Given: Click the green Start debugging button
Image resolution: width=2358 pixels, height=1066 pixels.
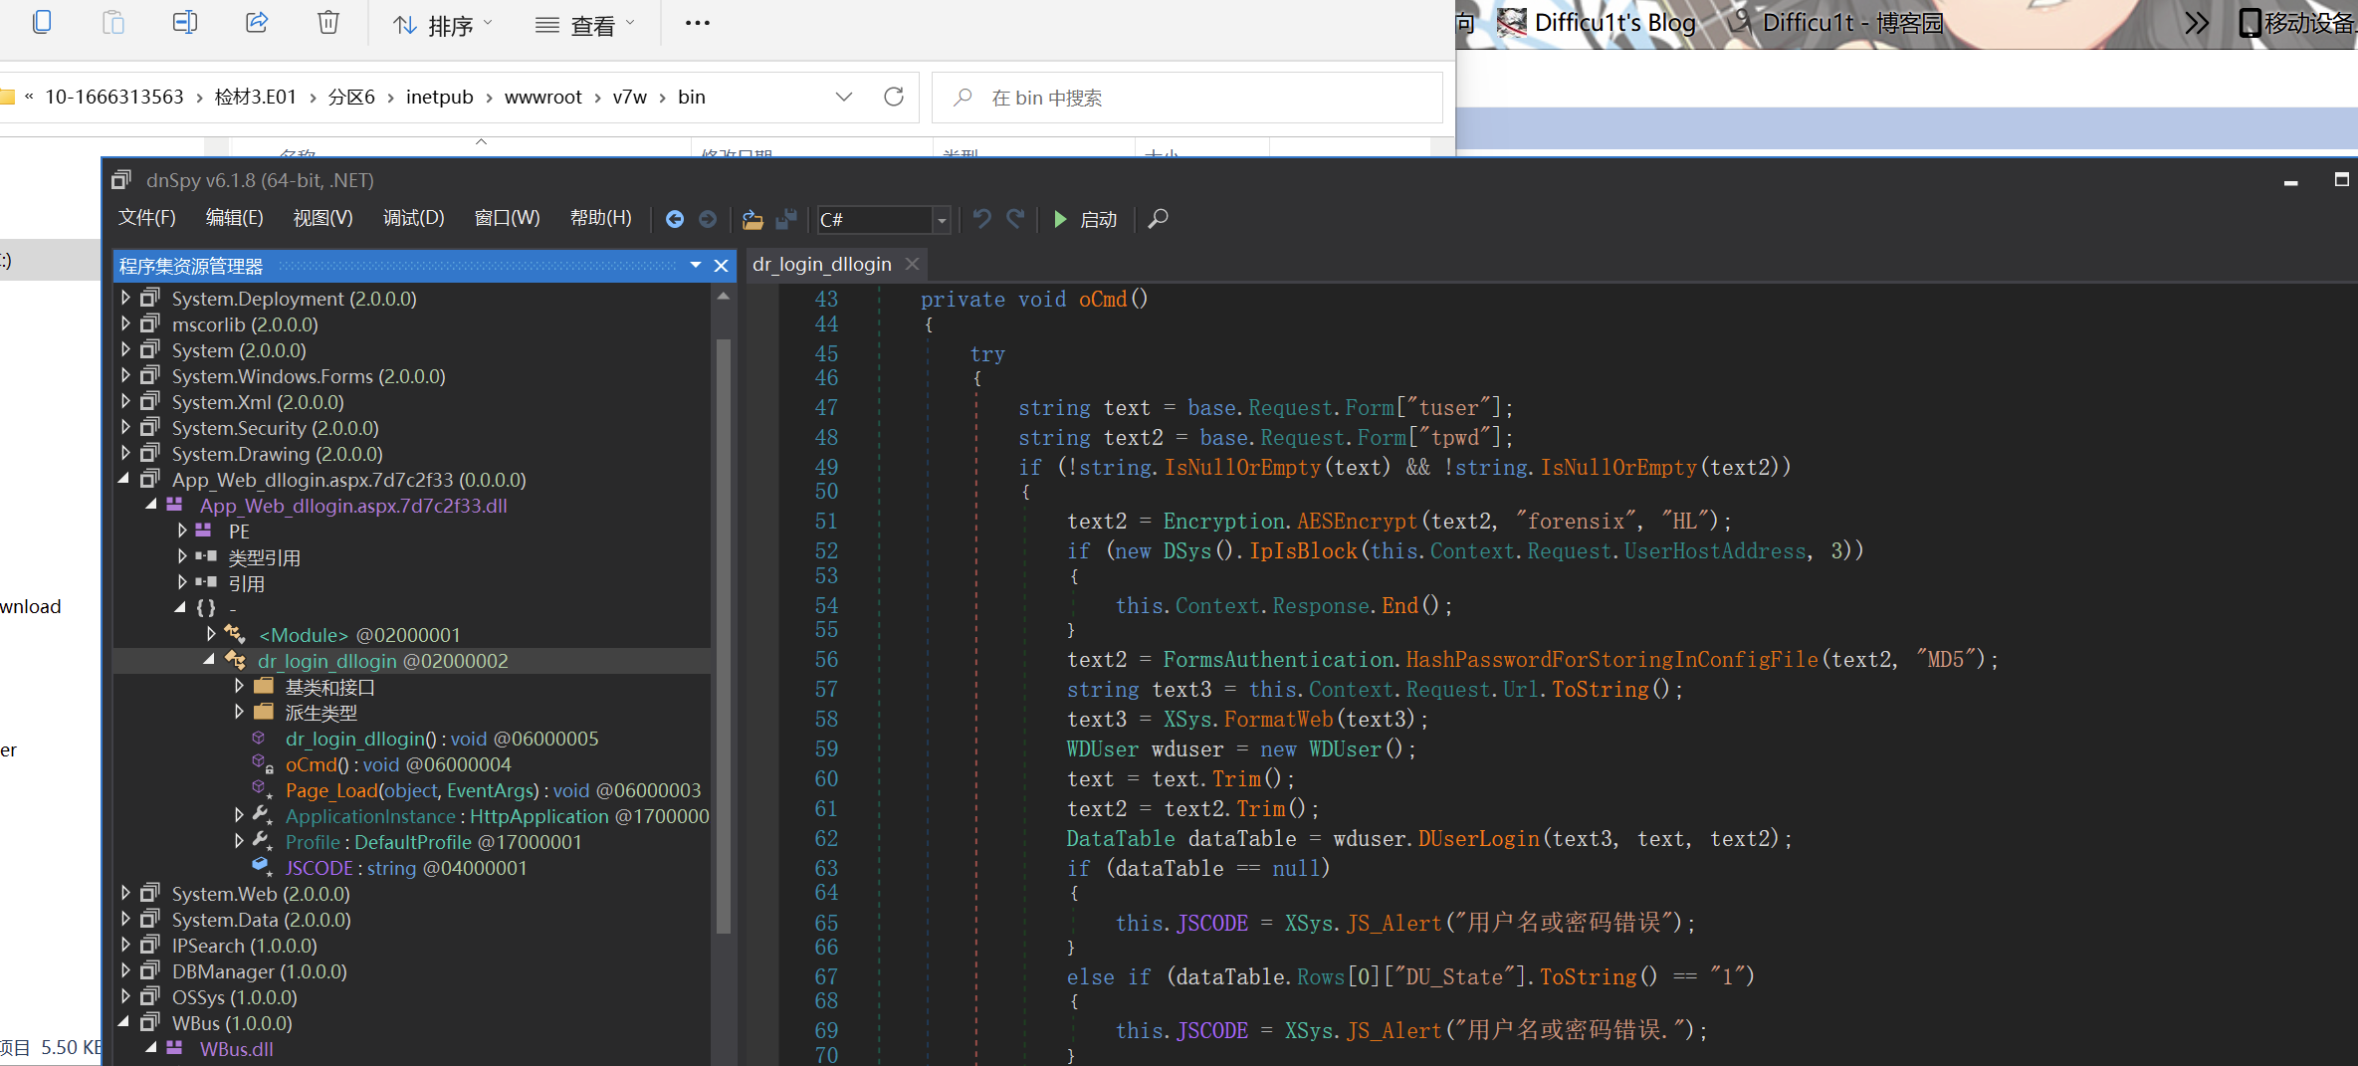Looking at the screenshot, I should point(1085,219).
